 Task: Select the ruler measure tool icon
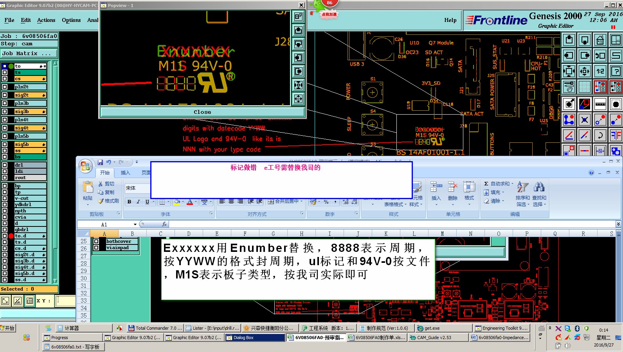(600, 104)
